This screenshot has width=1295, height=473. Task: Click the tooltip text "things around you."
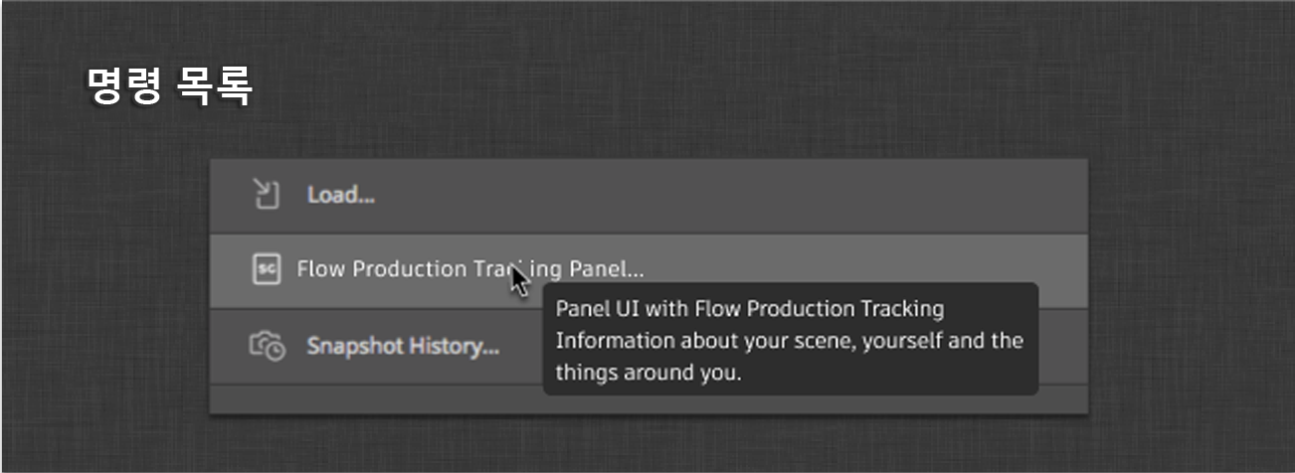click(x=647, y=374)
